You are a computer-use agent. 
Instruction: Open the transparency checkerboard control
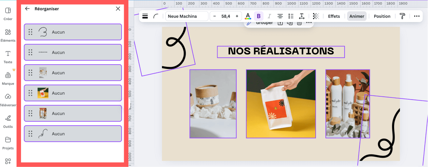click(316, 16)
